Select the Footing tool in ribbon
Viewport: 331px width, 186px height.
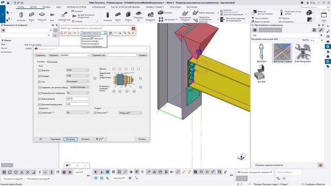pyautogui.click(x=151, y=17)
